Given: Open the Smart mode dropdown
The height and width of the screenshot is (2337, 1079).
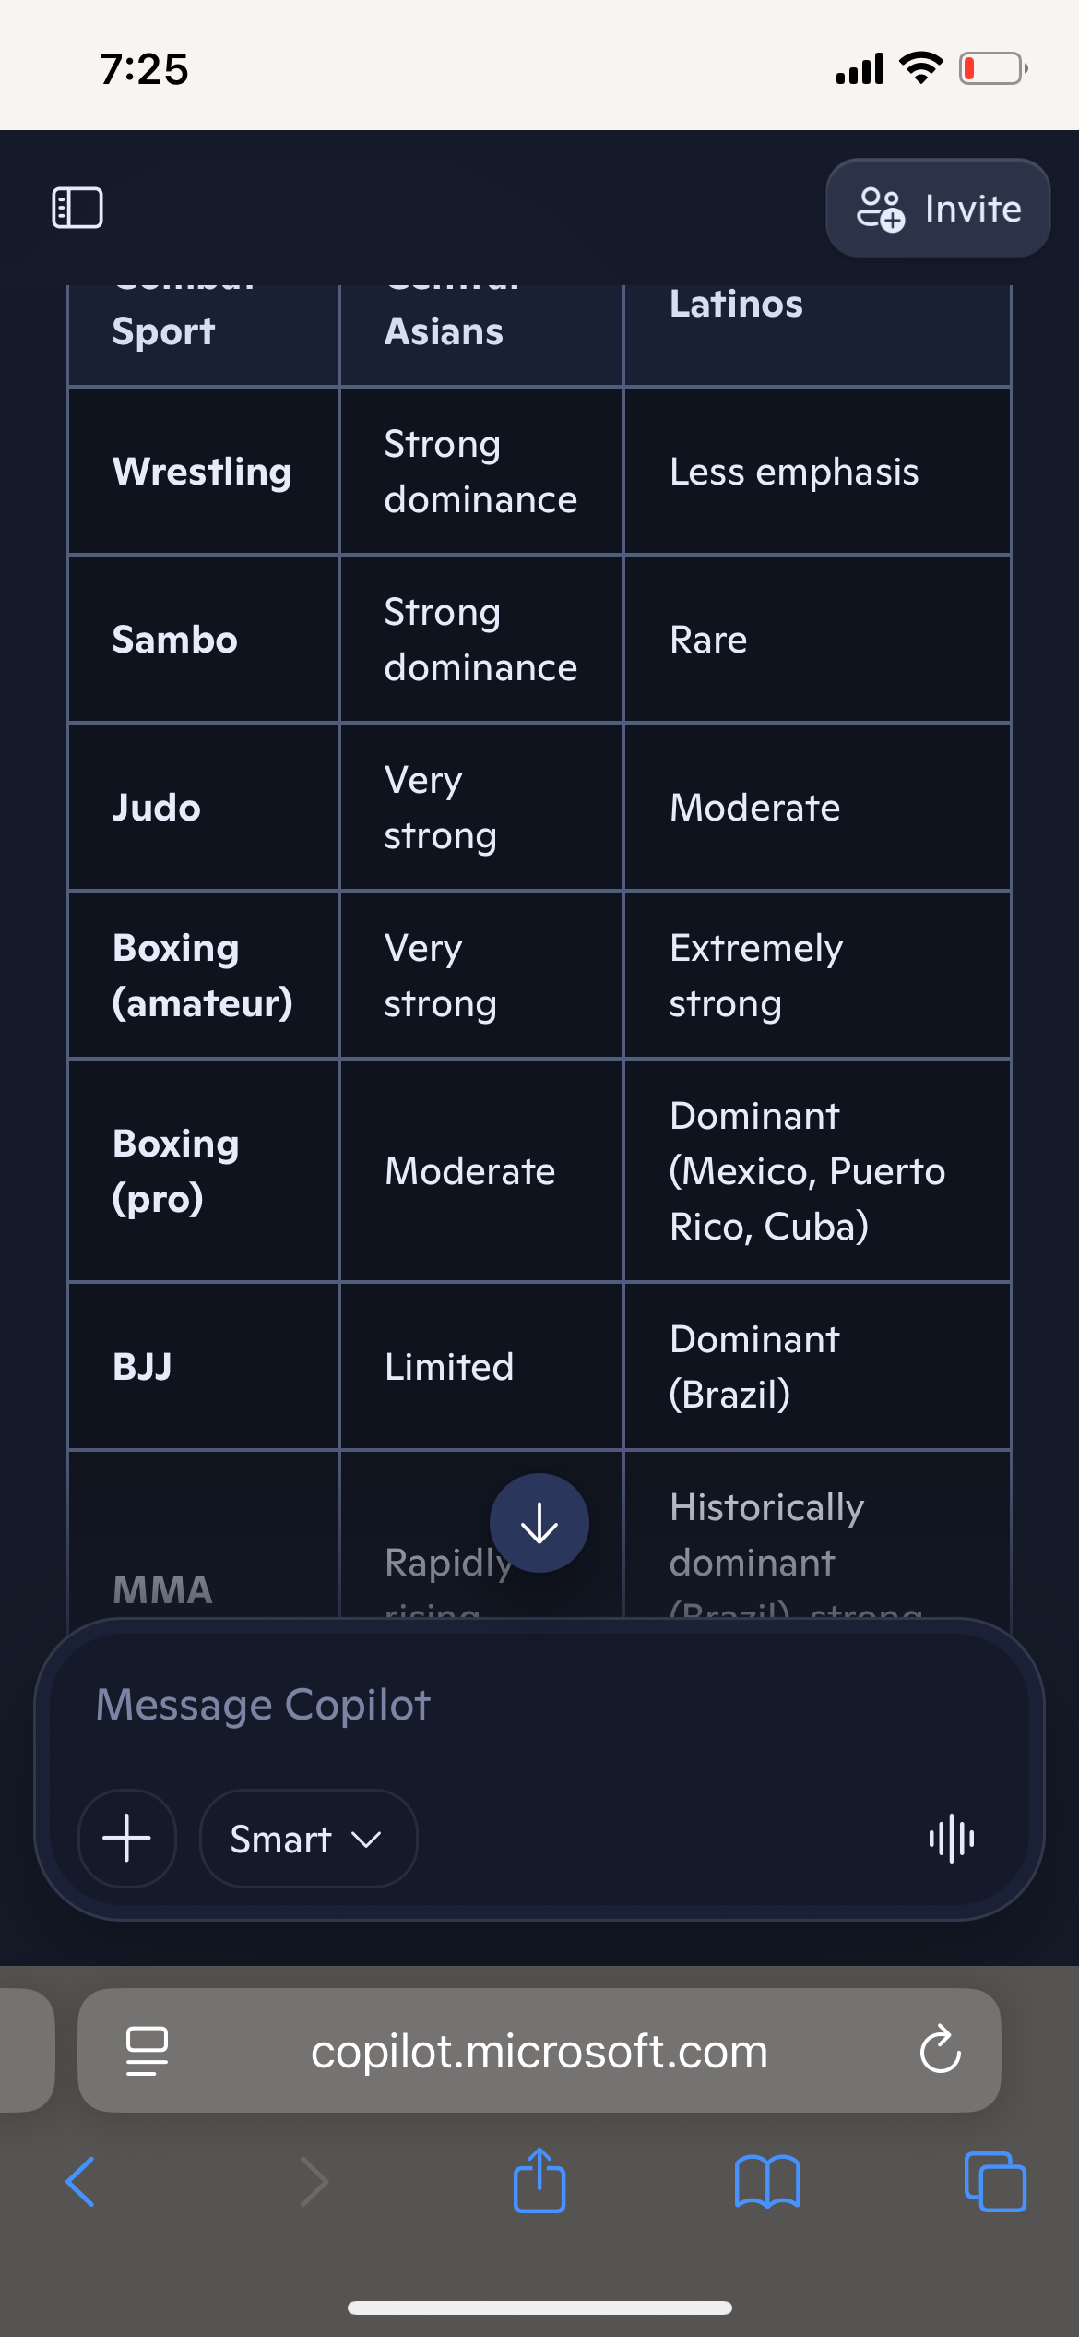Looking at the screenshot, I should [308, 1839].
